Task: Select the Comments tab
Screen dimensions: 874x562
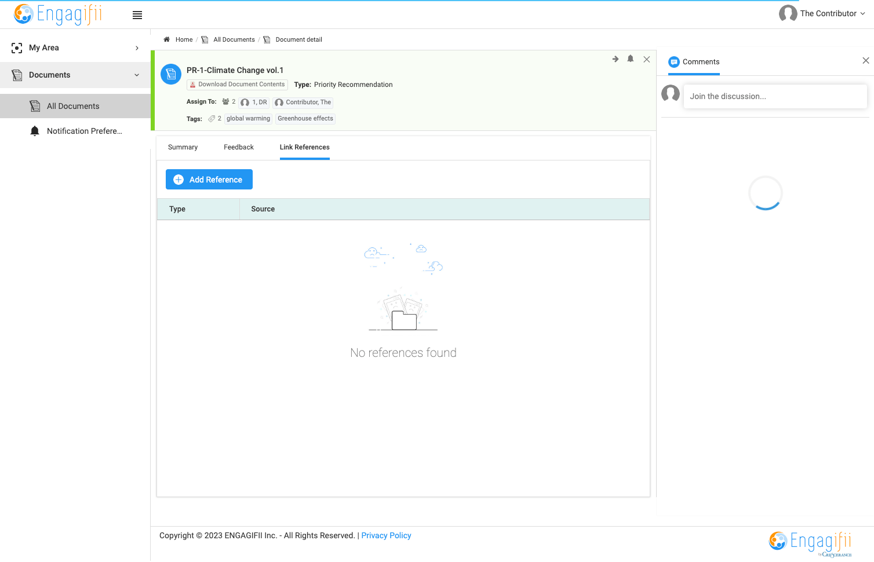Action: [x=694, y=62]
